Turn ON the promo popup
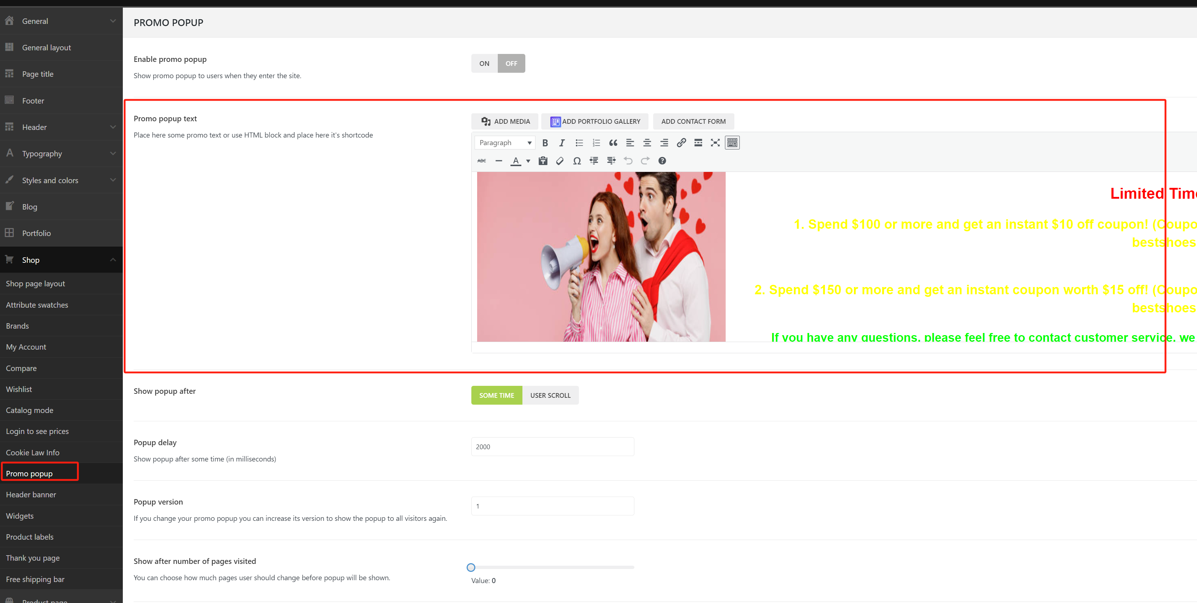The image size is (1197, 603). (x=484, y=64)
